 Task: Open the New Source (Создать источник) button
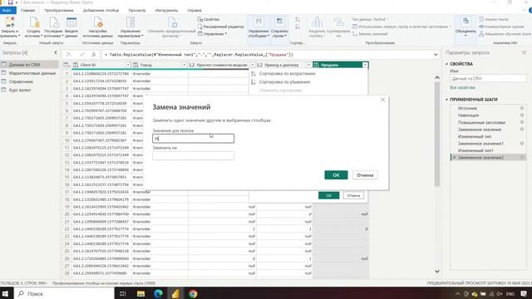coord(34,27)
